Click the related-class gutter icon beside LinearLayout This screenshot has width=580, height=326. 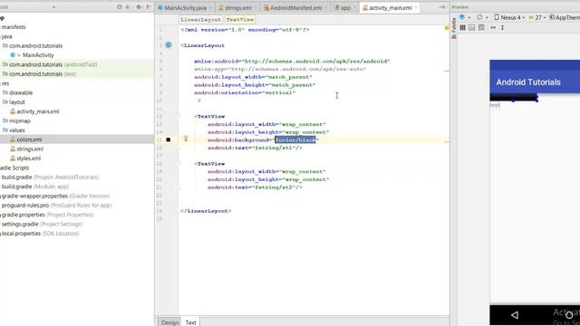point(169,45)
